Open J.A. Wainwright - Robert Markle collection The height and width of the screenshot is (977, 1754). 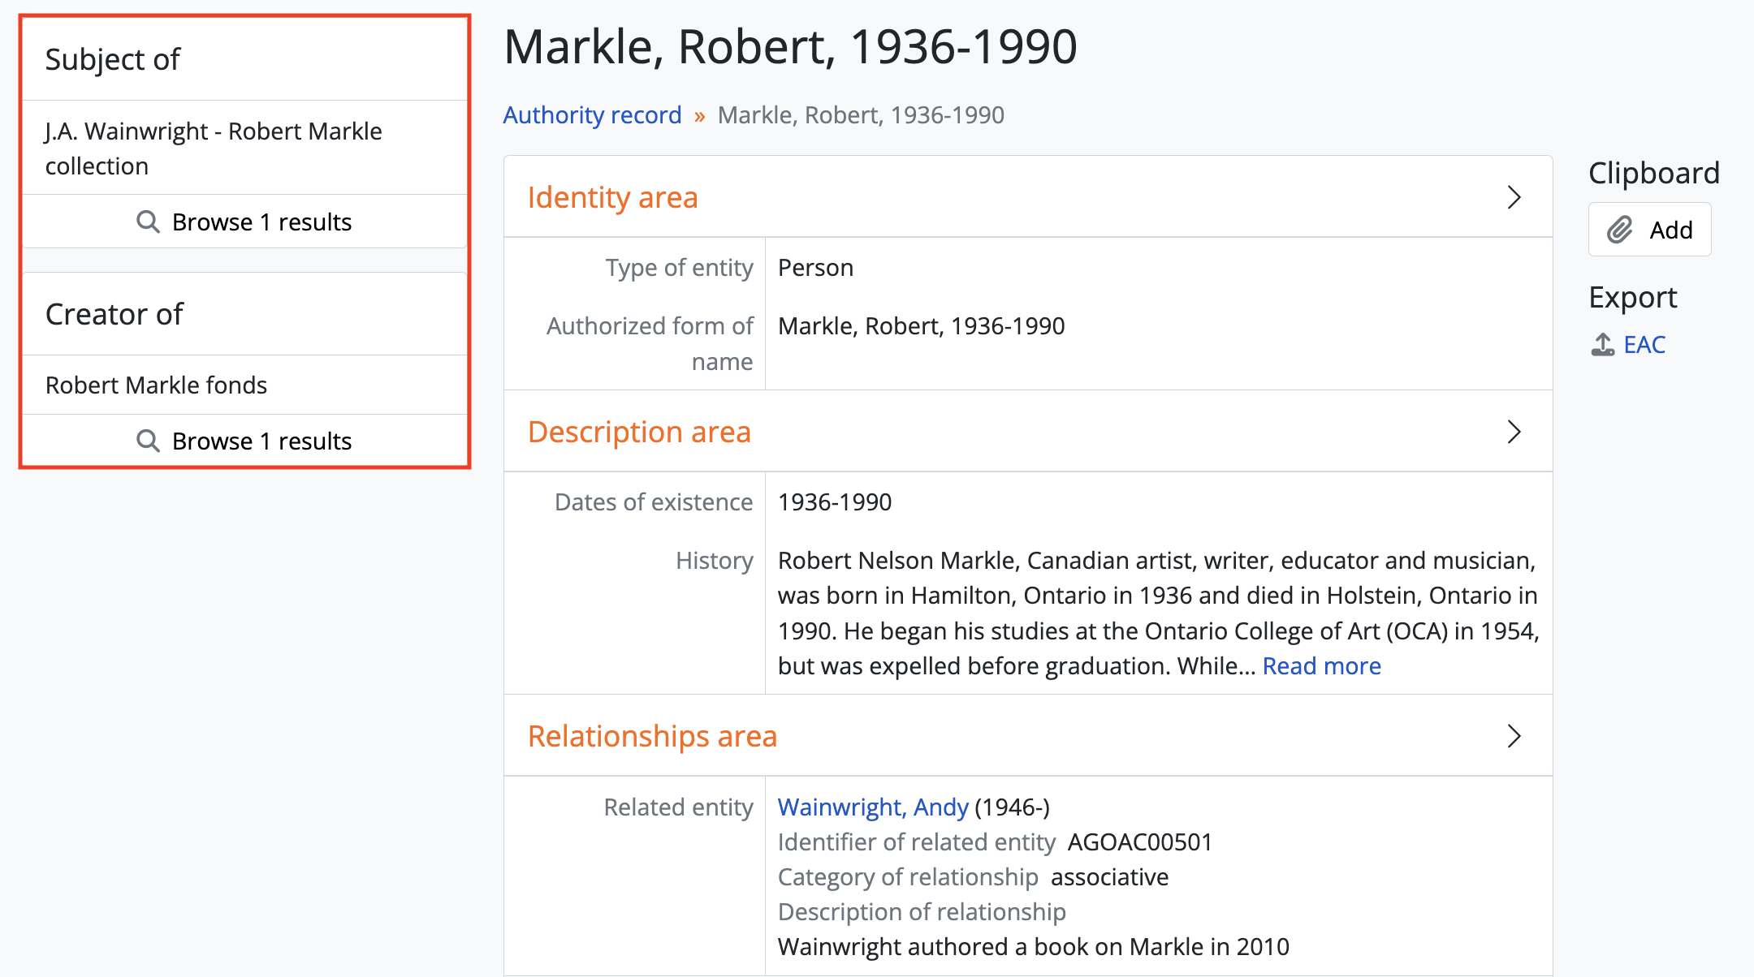[213, 148]
